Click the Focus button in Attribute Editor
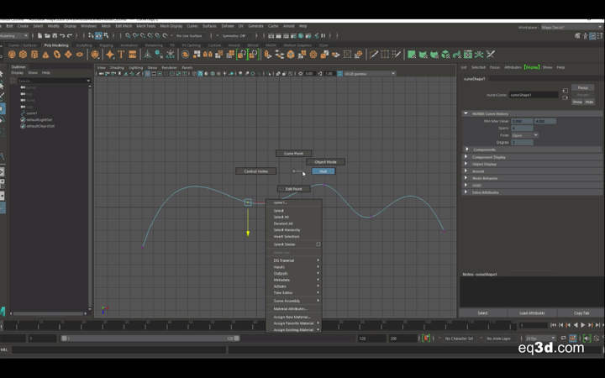 [x=582, y=87]
